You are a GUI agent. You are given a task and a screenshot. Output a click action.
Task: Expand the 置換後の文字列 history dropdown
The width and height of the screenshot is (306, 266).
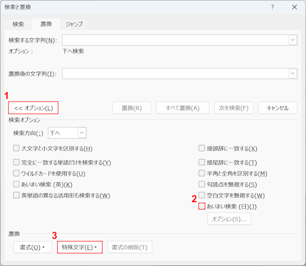(x=293, y=74)
